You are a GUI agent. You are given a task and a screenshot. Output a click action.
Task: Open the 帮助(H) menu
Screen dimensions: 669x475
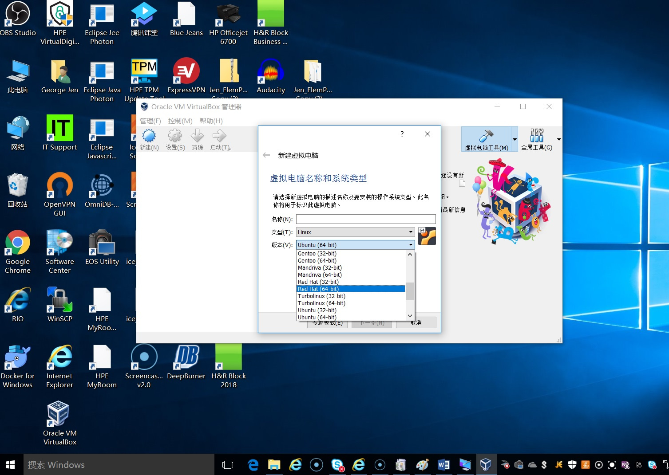point(211,121)
